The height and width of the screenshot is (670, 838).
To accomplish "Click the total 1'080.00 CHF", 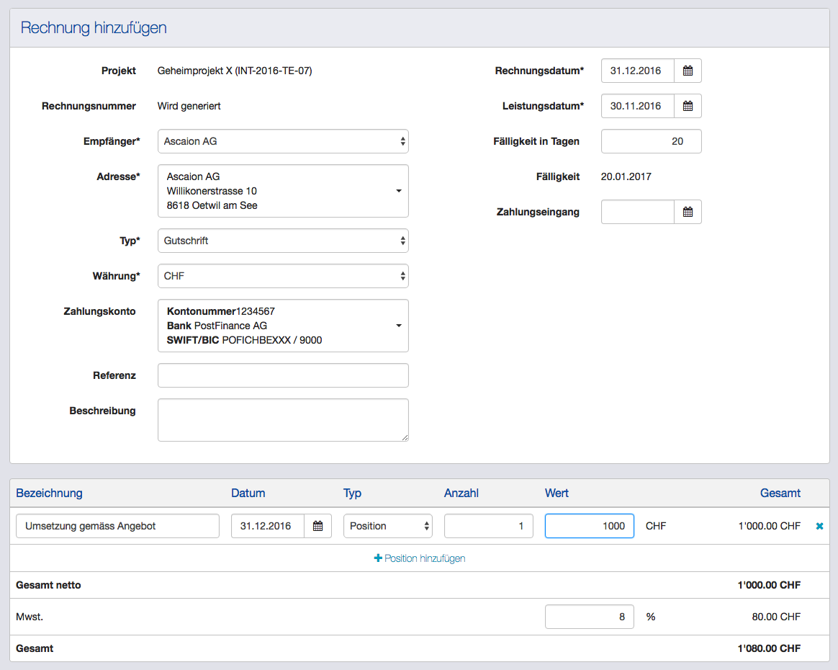I will (769, 648).
